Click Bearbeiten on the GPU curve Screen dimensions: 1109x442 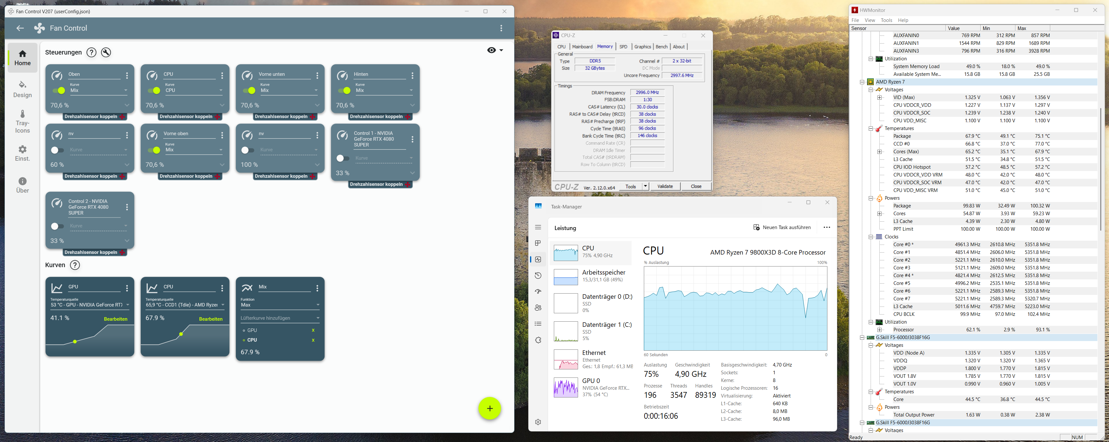point(115,319)
